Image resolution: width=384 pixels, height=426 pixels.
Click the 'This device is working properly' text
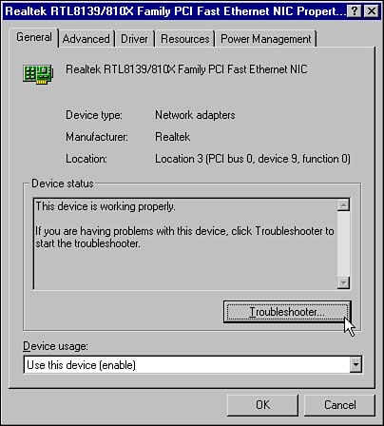coord(106,206)
